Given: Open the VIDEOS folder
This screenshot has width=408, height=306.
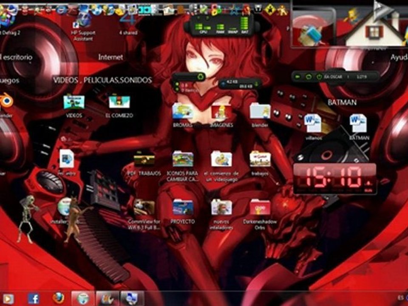Looking at the screenshot, I should 74,106.
